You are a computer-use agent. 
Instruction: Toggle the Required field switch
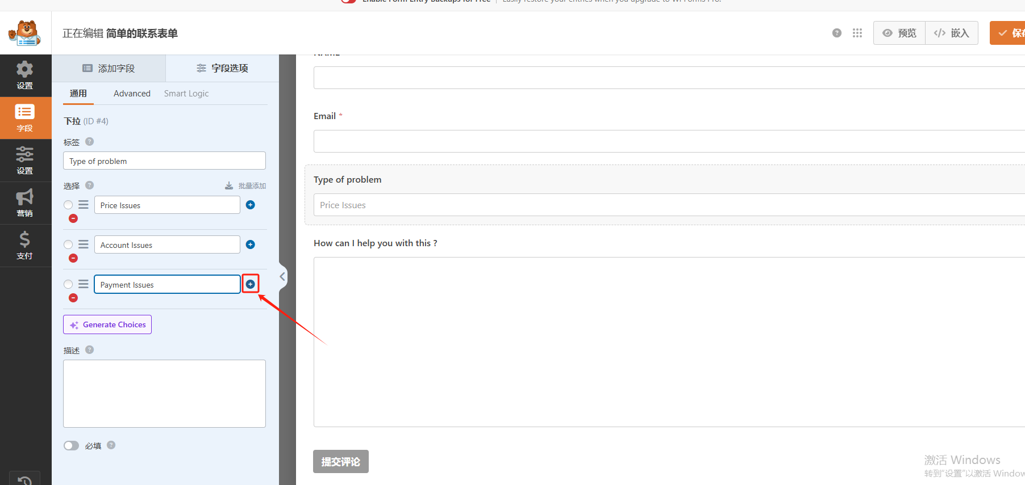[72, 445]
